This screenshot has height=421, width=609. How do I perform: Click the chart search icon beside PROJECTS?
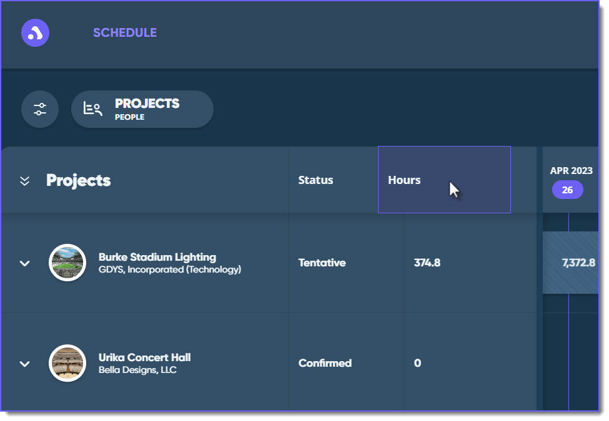point(92,108)
